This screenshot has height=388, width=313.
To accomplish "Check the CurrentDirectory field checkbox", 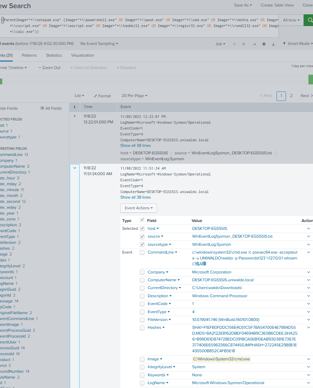I will (x=142, y=288).
